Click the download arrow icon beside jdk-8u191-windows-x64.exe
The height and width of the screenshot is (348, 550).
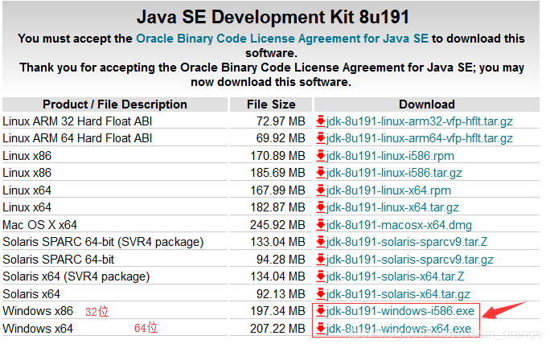click(x=321, y=329)
